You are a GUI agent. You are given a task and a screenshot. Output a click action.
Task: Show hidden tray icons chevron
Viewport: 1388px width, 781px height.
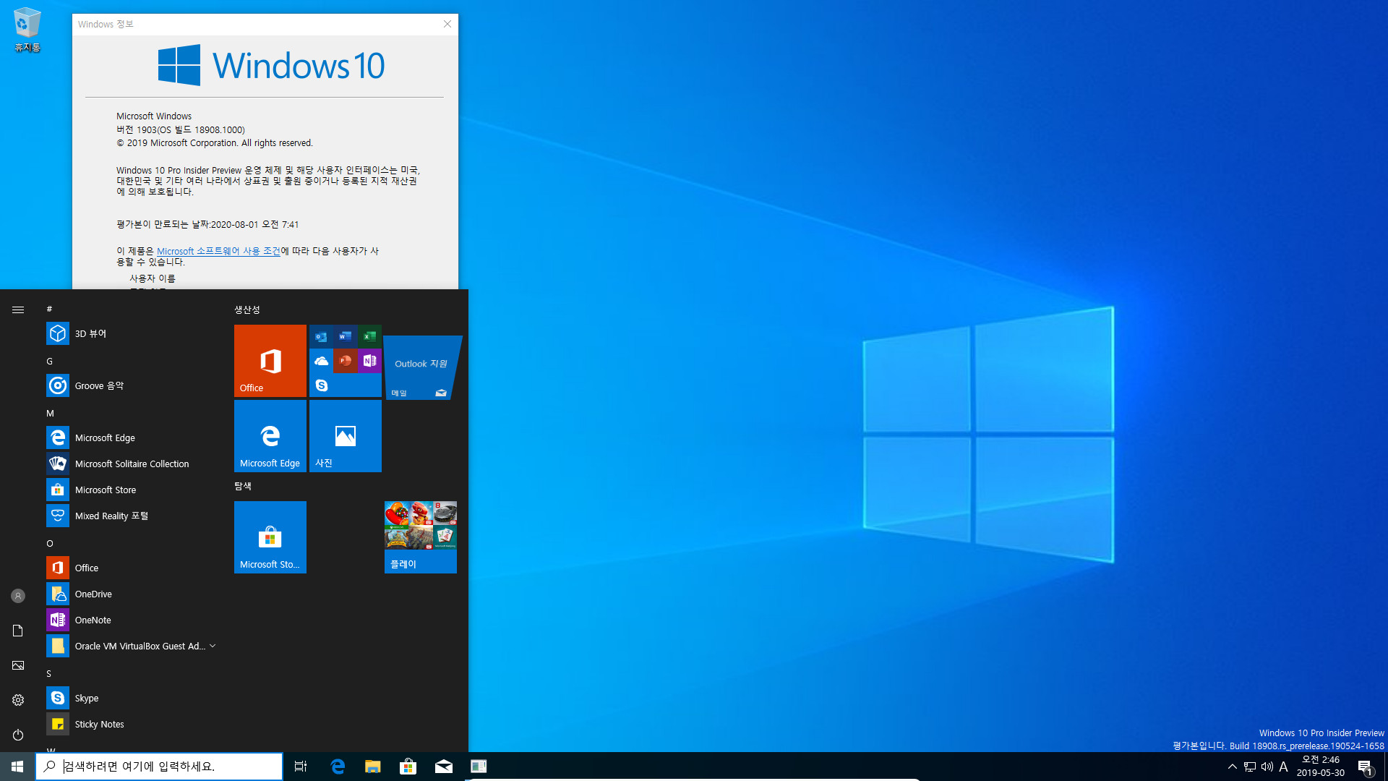[x=1233, y=767]
